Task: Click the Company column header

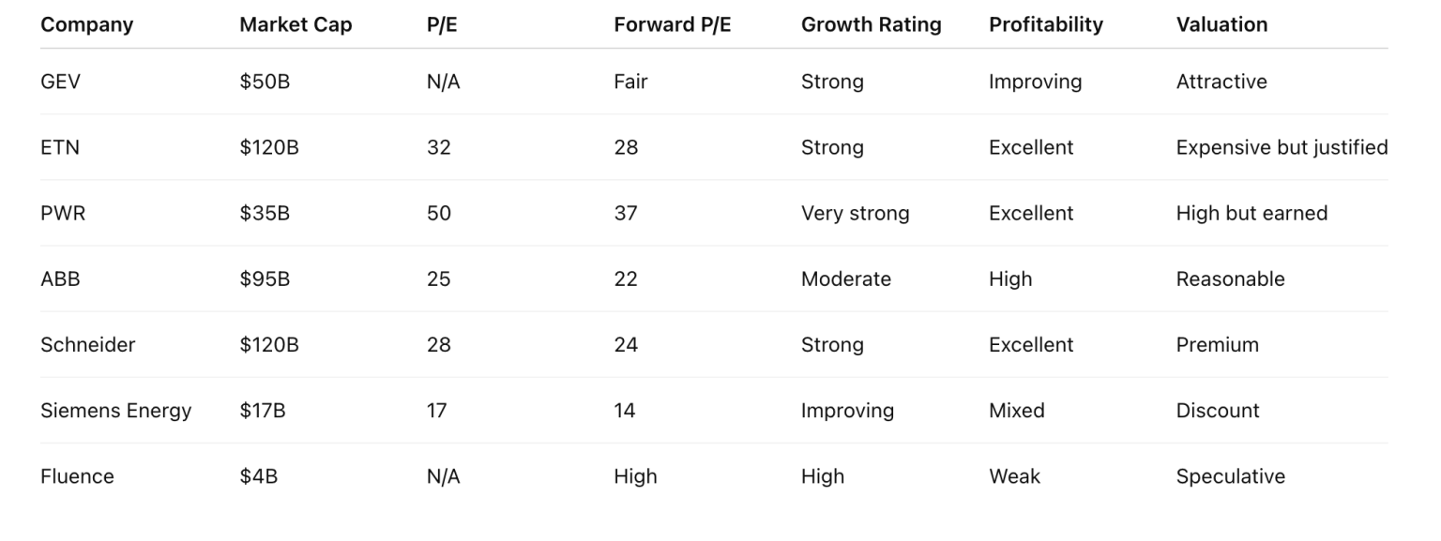Action: tap(86, 25)
